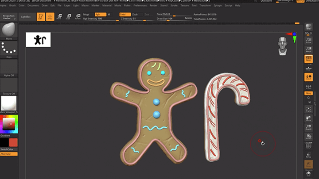
Task: Open the Dots stroke type selector
Action: (9, 50)
